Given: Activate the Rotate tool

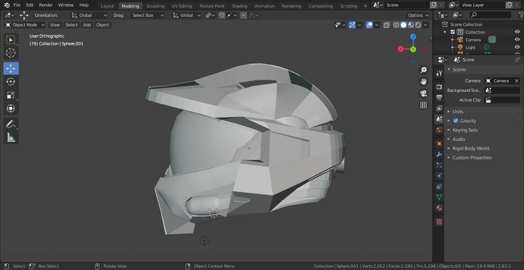Looking at the screenshot, I should tap(11, 82).
